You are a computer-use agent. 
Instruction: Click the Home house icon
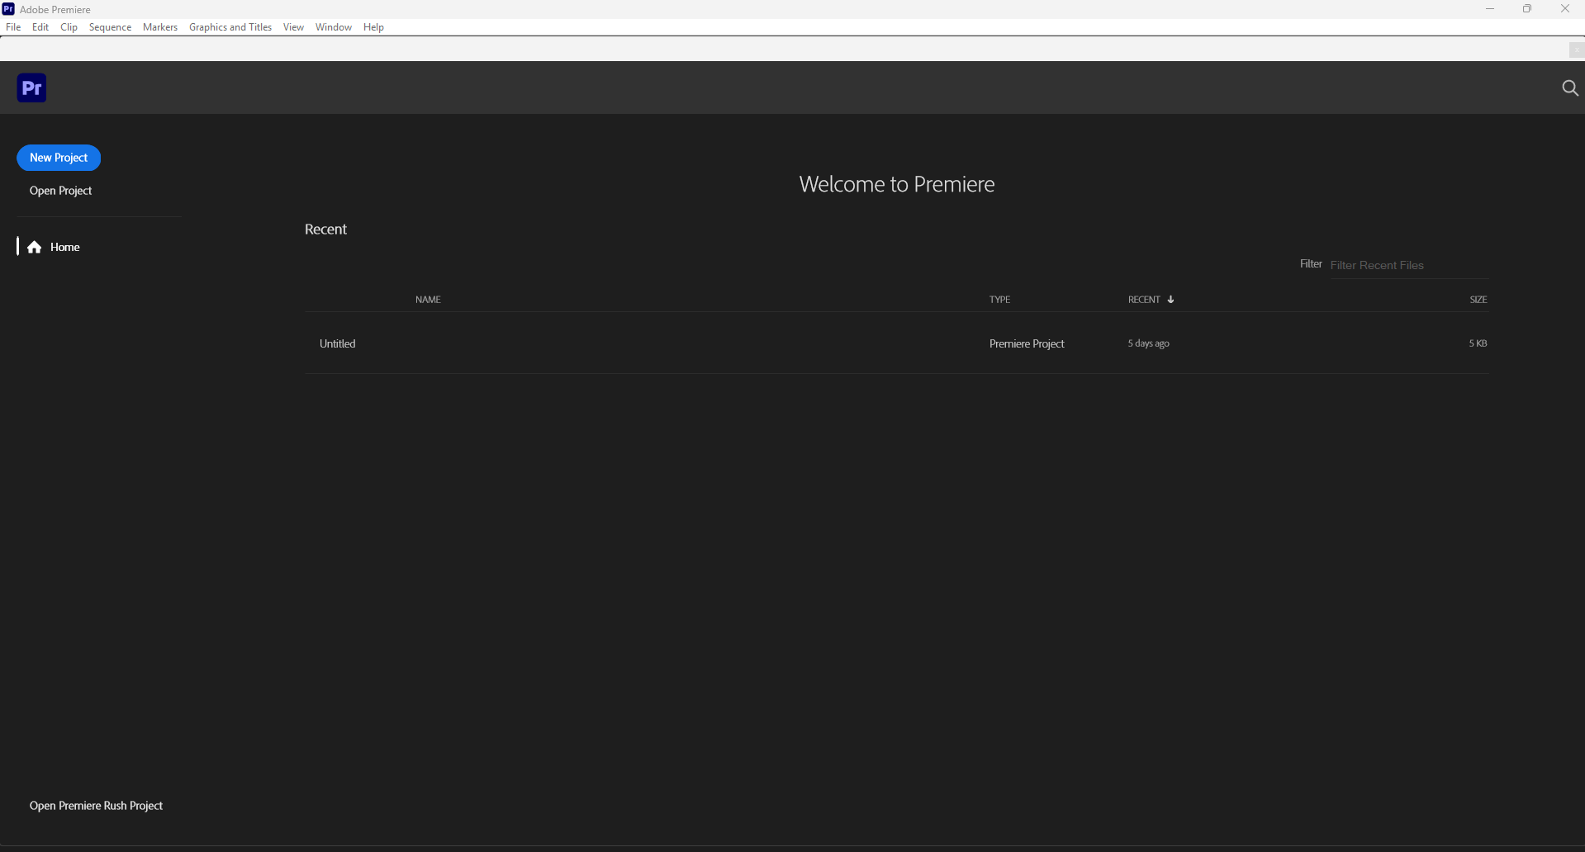click(x=35, y=247)
